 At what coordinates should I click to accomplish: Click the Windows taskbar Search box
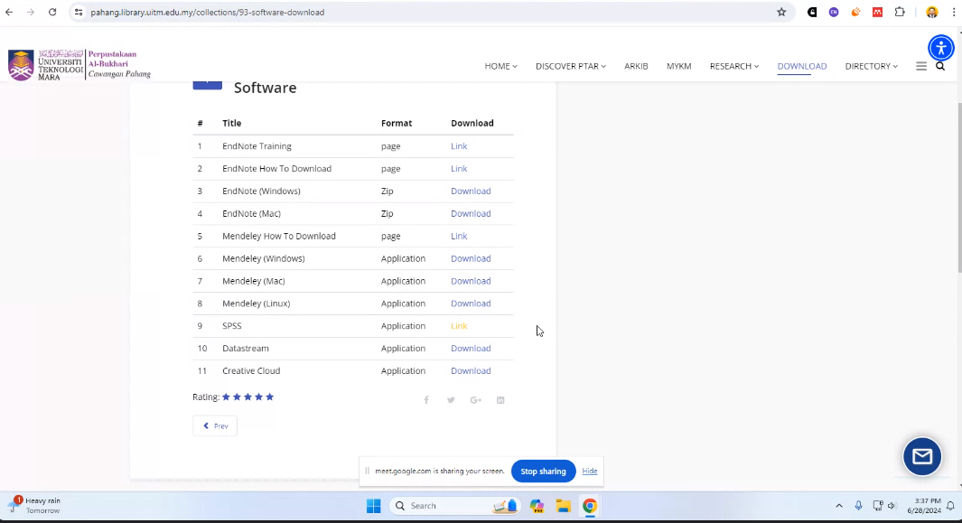(x=454, y=506)
